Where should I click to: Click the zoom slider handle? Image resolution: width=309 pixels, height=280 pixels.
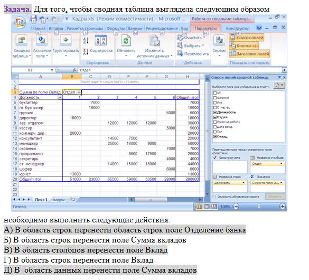pyautogui.click(x=259, y=207)
